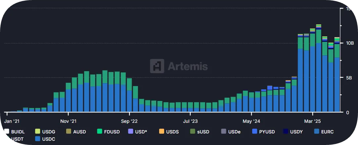Click the PYUSD blue legend icon
This screenshot has width=358, height=145.
coord(254,131)
